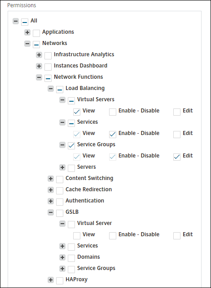Toggle Enable - Disable under Load Balancing Service Groups
Image resolution: width=211 pixels, height=288 pixels.
(113, 157)
